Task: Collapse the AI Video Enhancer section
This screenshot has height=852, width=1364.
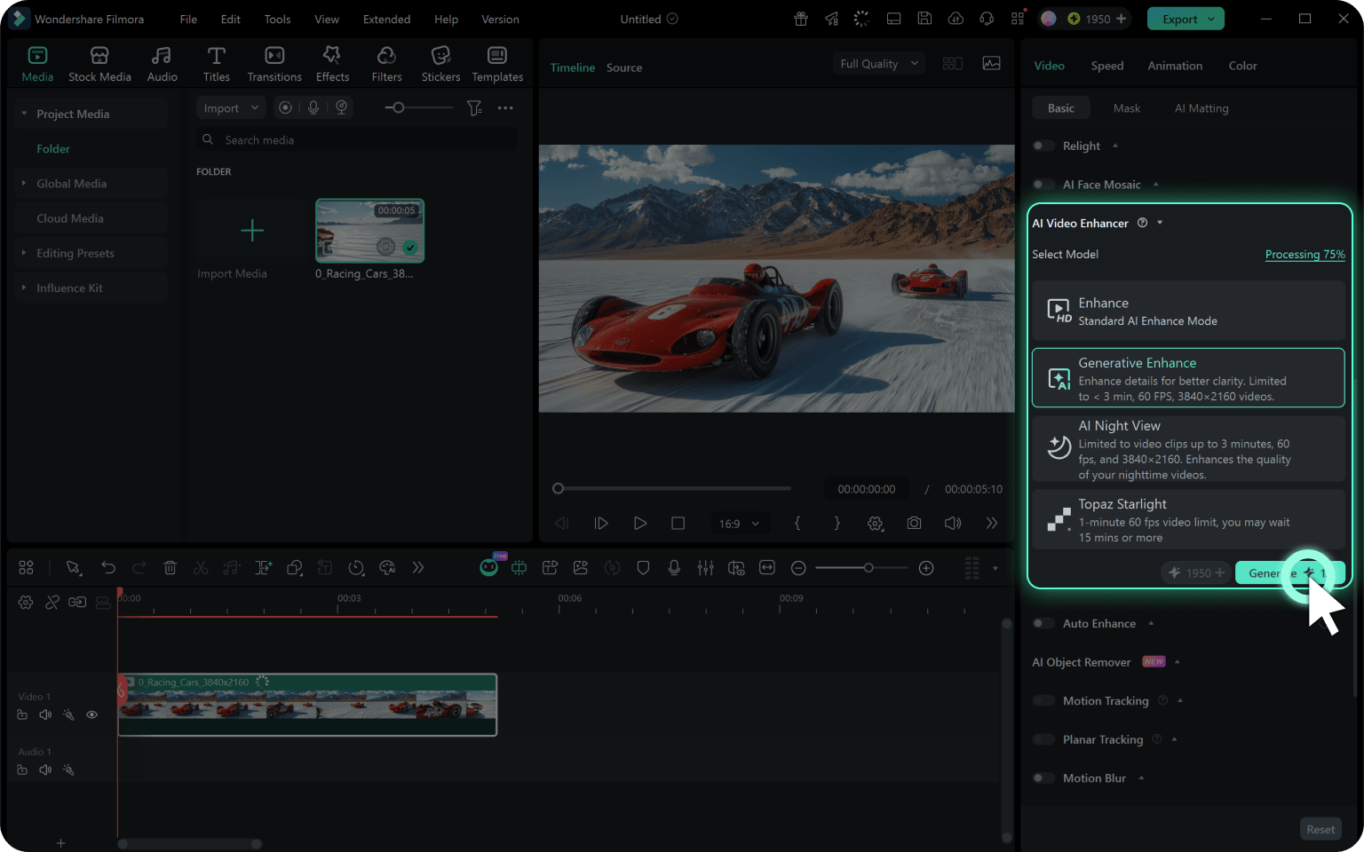Action: pos(1160,223)
